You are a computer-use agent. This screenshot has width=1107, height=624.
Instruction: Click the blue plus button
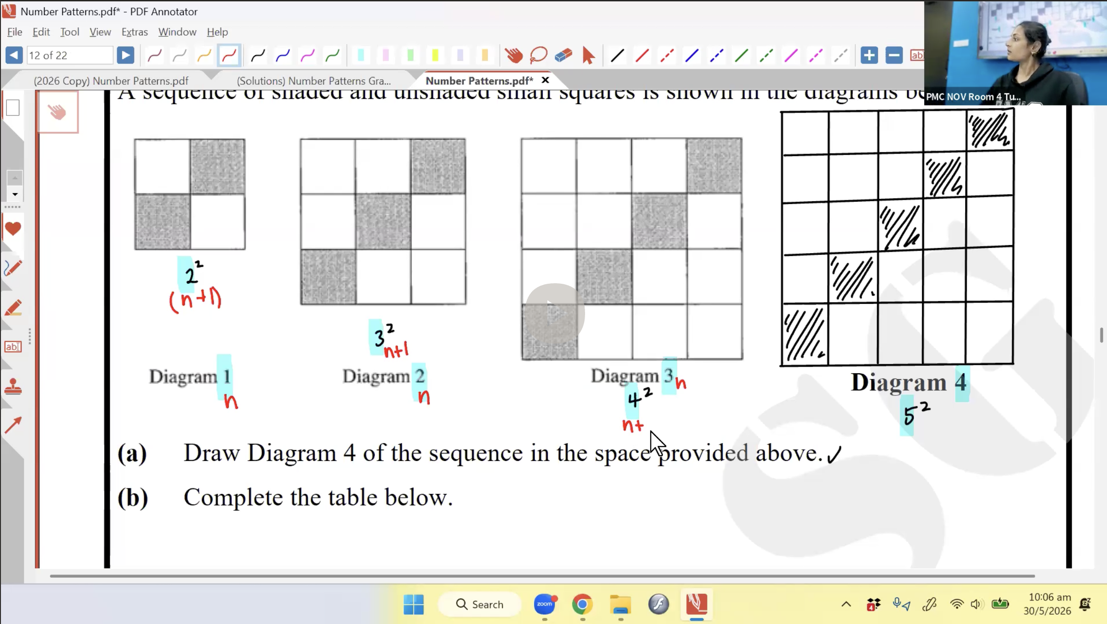pos(869,55)
